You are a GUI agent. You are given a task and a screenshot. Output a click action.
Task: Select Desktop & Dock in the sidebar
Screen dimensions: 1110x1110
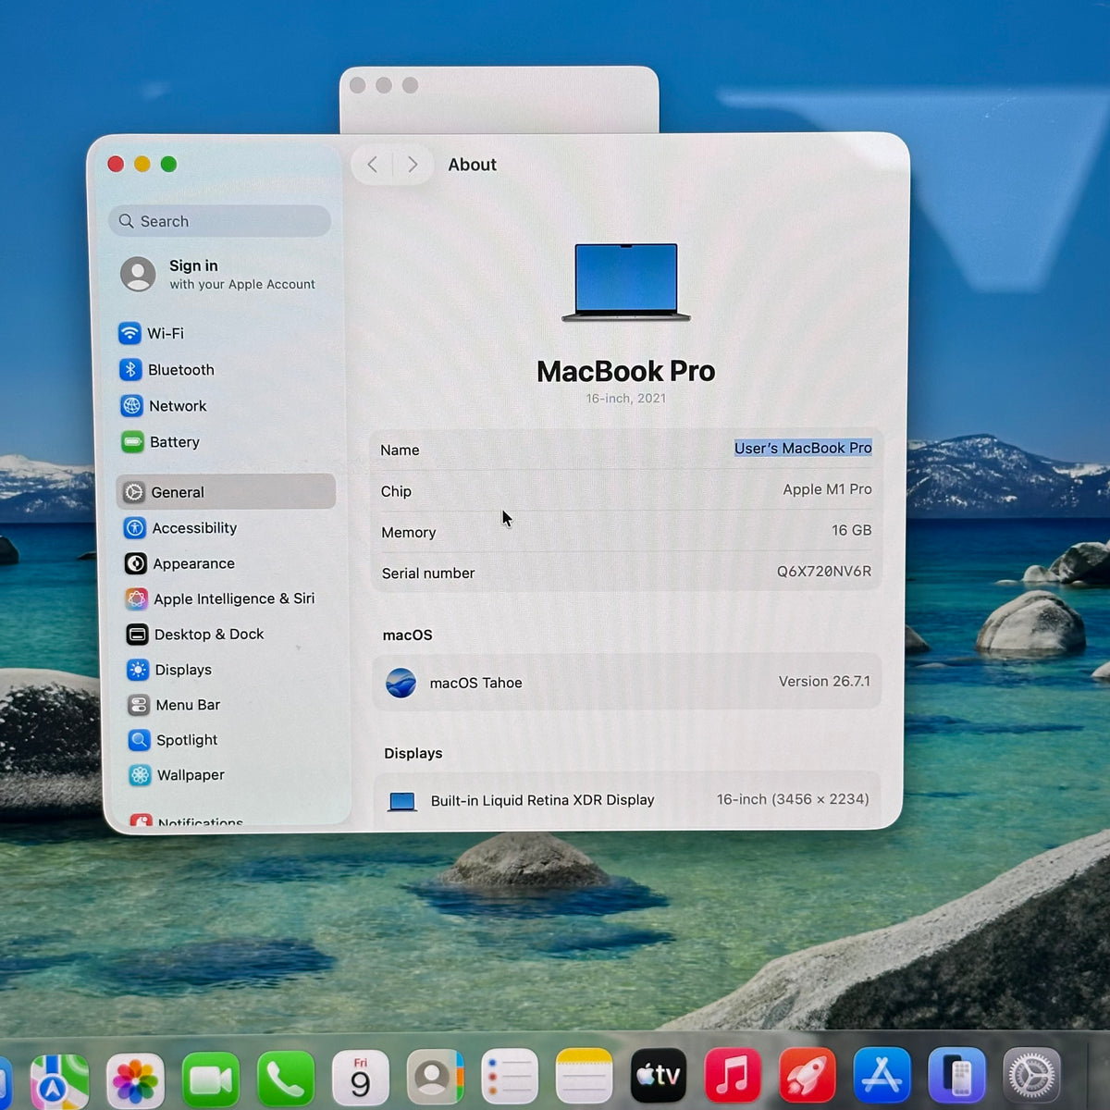(196, 635)
